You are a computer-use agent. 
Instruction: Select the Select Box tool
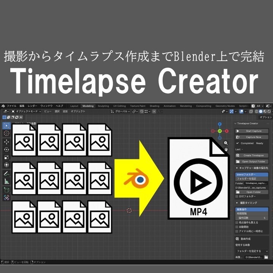tap(6, 126)
